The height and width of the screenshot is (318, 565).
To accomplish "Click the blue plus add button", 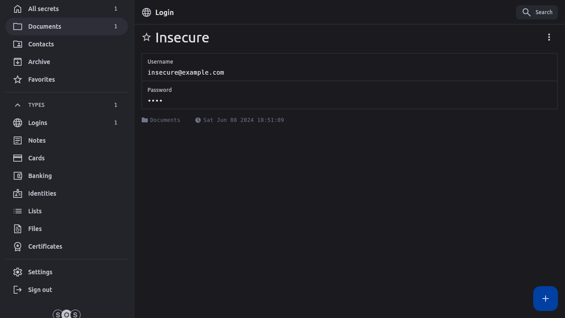I will click(x=545, y=299).
